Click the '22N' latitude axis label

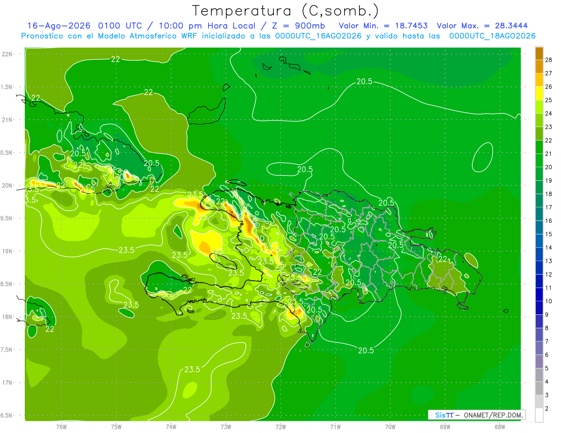(x=7, y=54)
